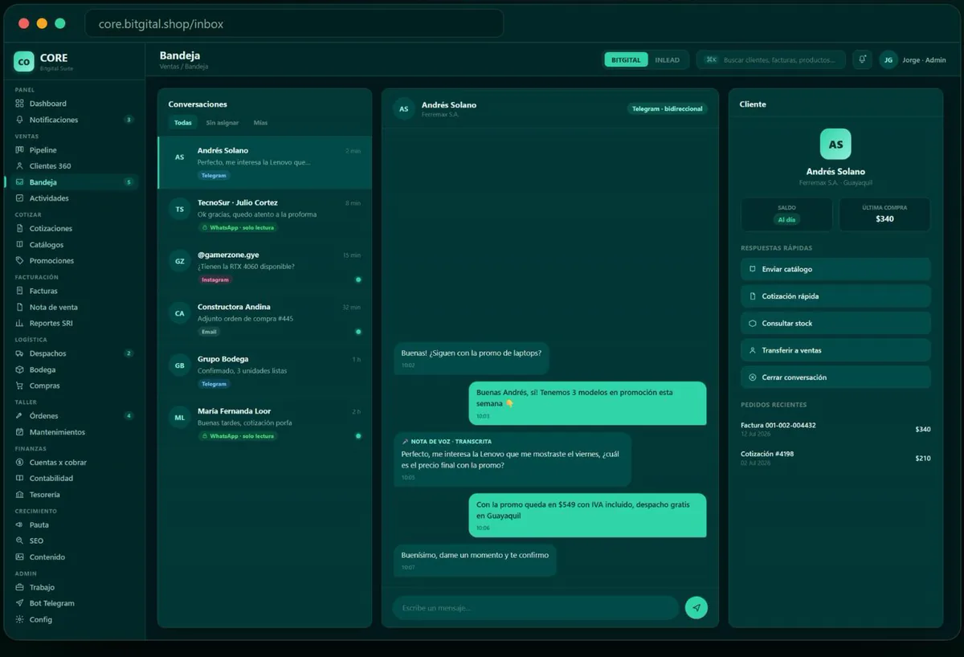
Task: Click the Bodega box icon
Action: (x=20, y=369)
